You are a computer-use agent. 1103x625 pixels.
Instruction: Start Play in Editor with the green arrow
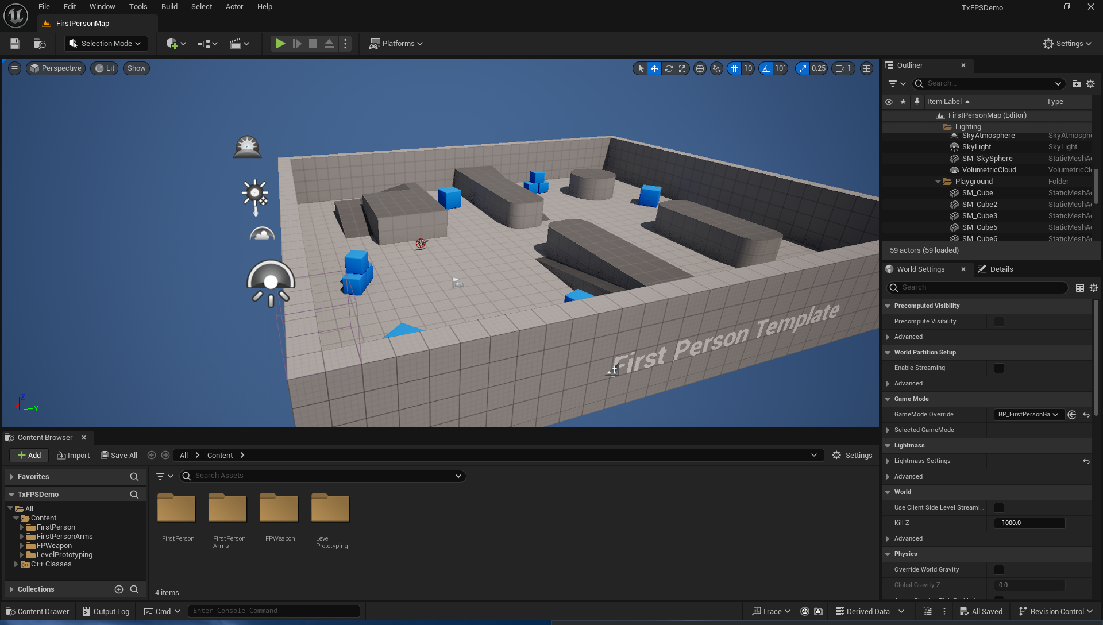click(280, 44)
